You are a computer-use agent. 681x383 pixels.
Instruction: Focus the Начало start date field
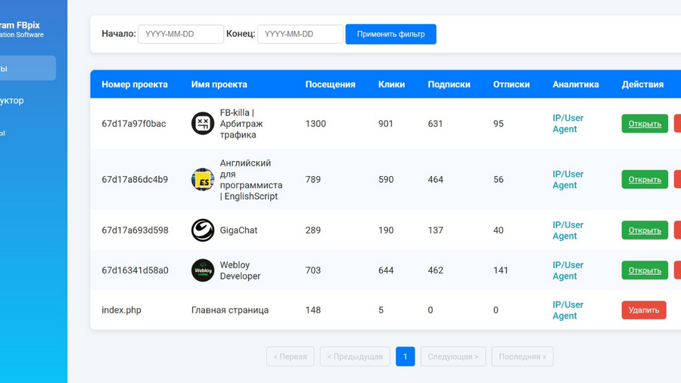(181, 34)
